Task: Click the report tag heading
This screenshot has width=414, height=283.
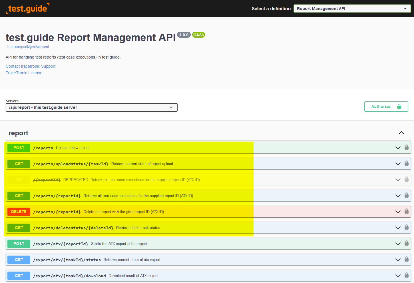Action: (19, 133)
